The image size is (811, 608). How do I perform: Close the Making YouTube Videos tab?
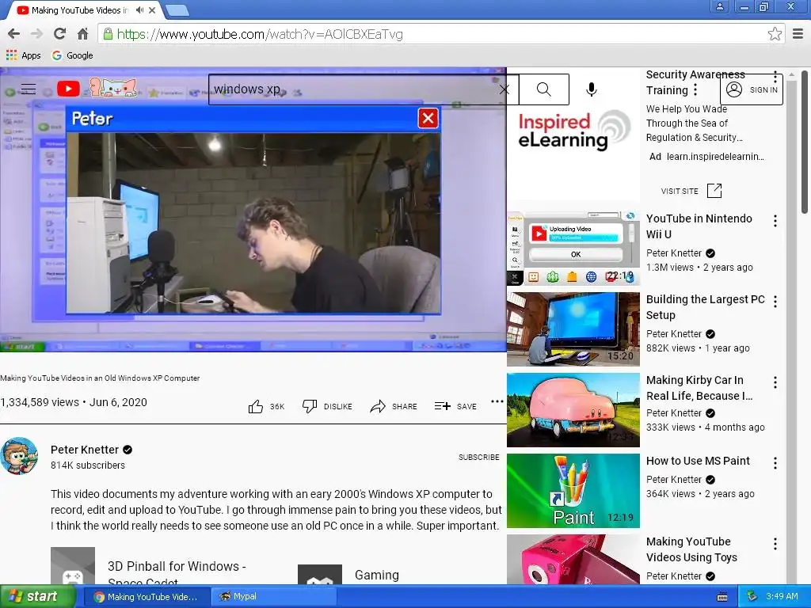coord(152,9)
